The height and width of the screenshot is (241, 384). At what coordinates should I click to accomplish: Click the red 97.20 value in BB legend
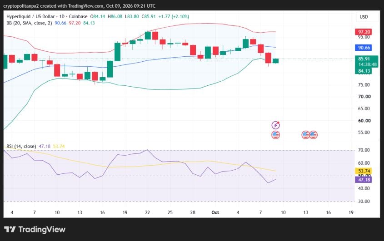(x=75, y=23)
